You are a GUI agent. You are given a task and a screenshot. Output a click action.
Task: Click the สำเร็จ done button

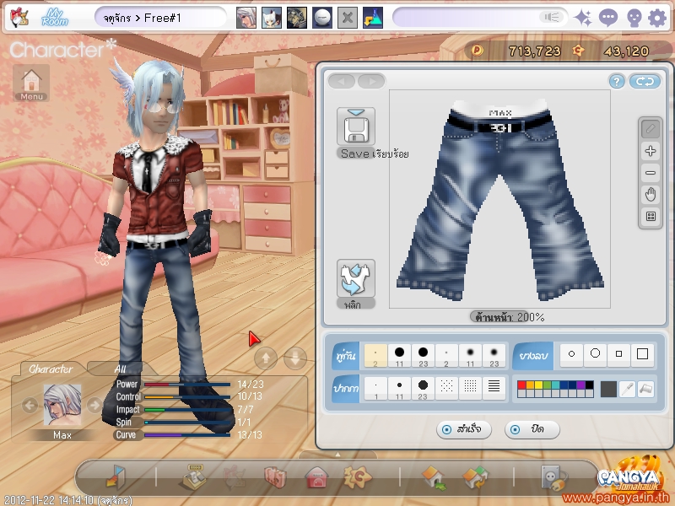(x=463, y=429)
